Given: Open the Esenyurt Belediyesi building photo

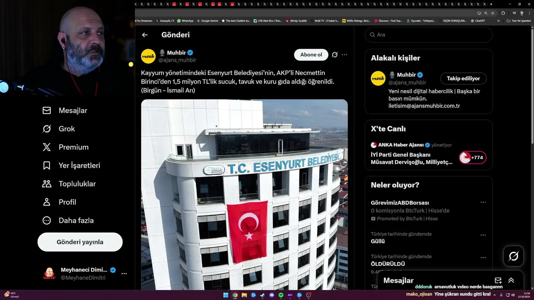Looking at the screenshot, I should coord(244,195).
